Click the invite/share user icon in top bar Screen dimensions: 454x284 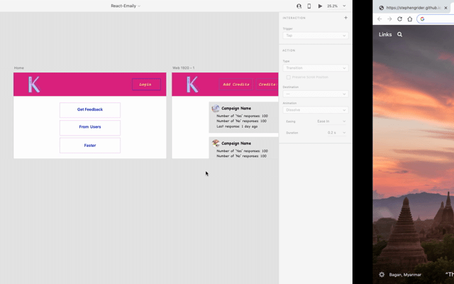click(x=299, y=6)
